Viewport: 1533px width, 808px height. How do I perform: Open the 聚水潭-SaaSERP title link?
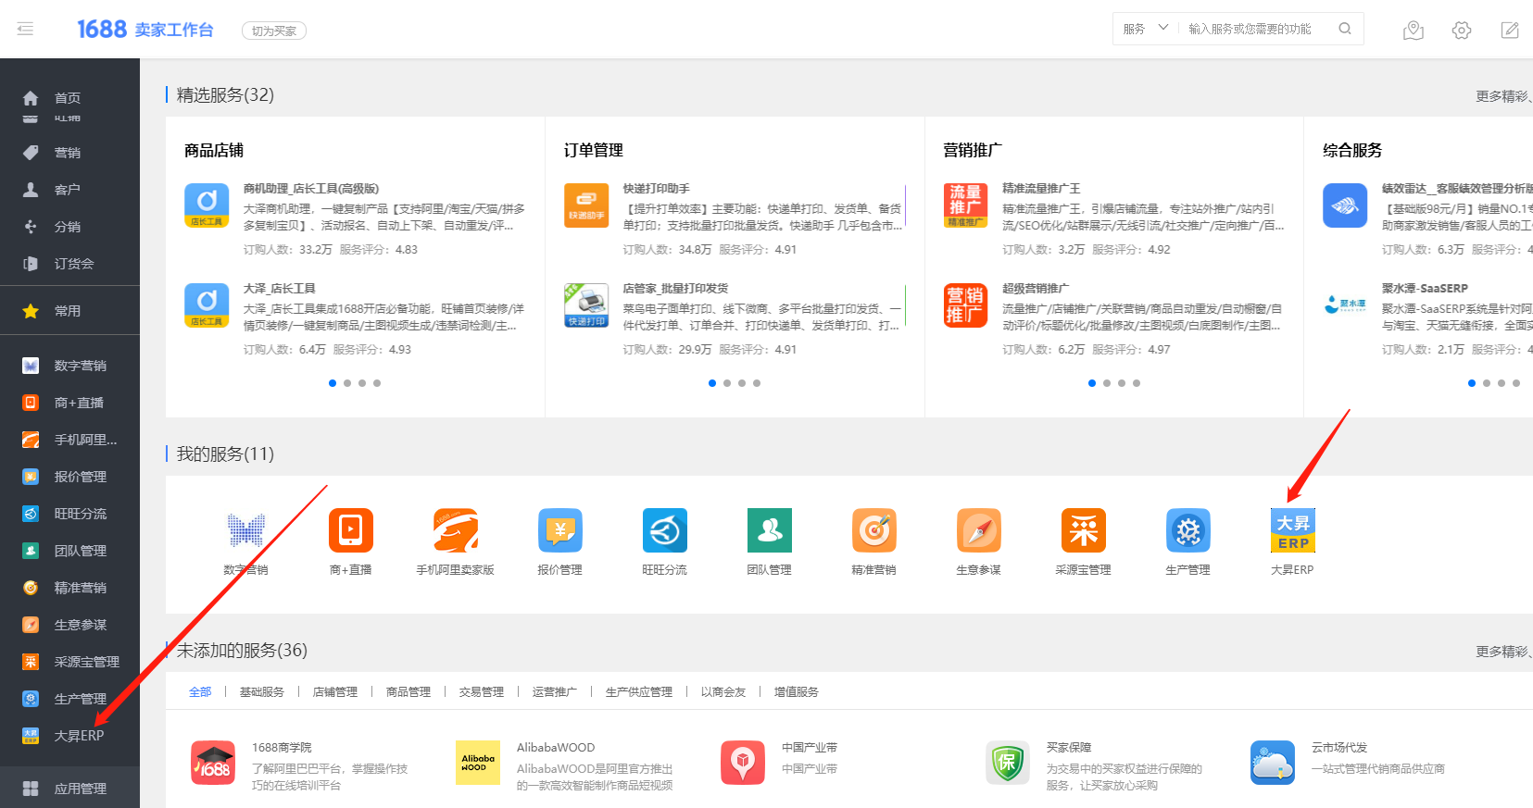[1425, 289]
